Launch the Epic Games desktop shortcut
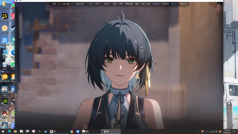 [x=13, y=102]
